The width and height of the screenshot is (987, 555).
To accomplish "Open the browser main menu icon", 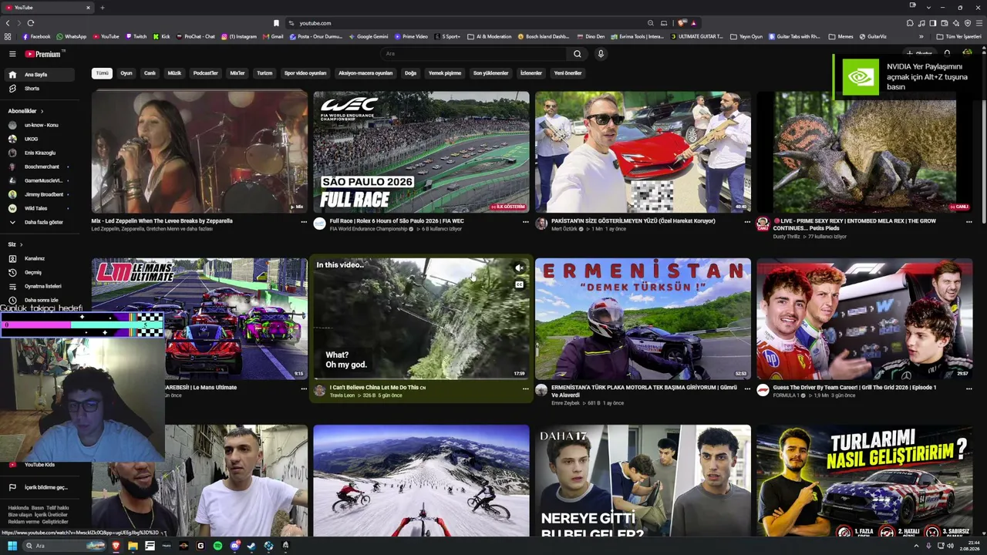I will click(979, 23).
